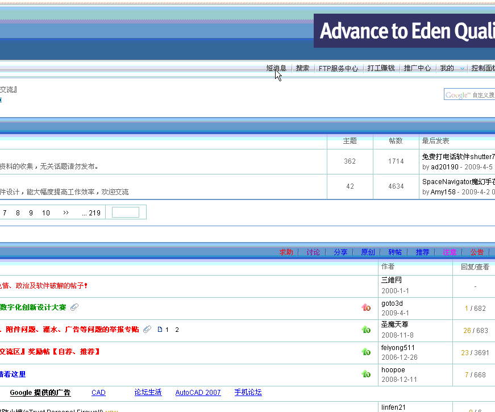Go to page 8
This screenshot has width=495, height=412.
tap(18, 213)
